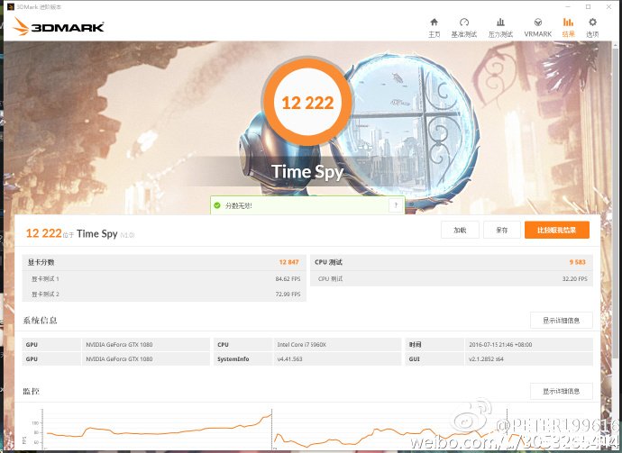Click the Load (加载) button
Screen dimensions: 622x453
460,230
